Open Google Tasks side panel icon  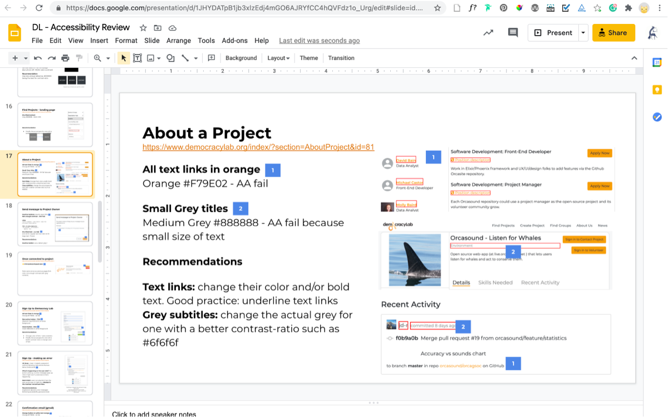point(657,117)
